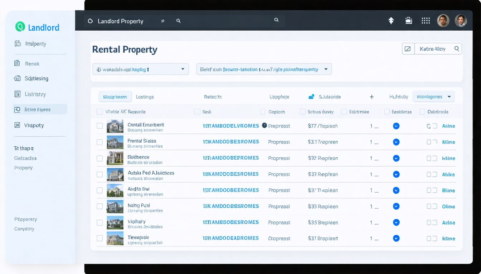This screenshot has width=481, height=274.
Task: Tick the Vhatde AK Repeorde header checkbox
Action: [100, 112]
